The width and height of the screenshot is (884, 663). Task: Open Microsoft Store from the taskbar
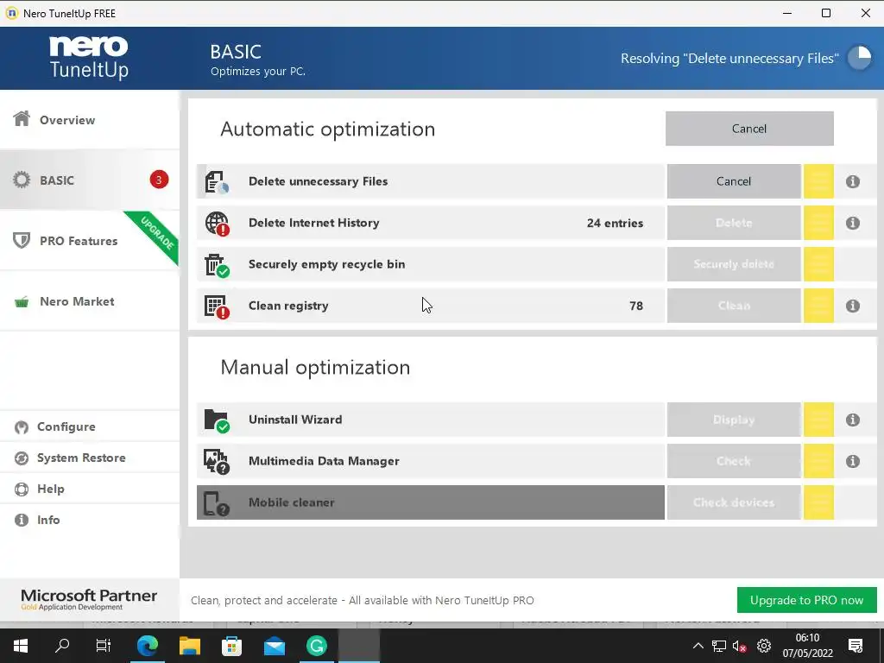point(231,646)
